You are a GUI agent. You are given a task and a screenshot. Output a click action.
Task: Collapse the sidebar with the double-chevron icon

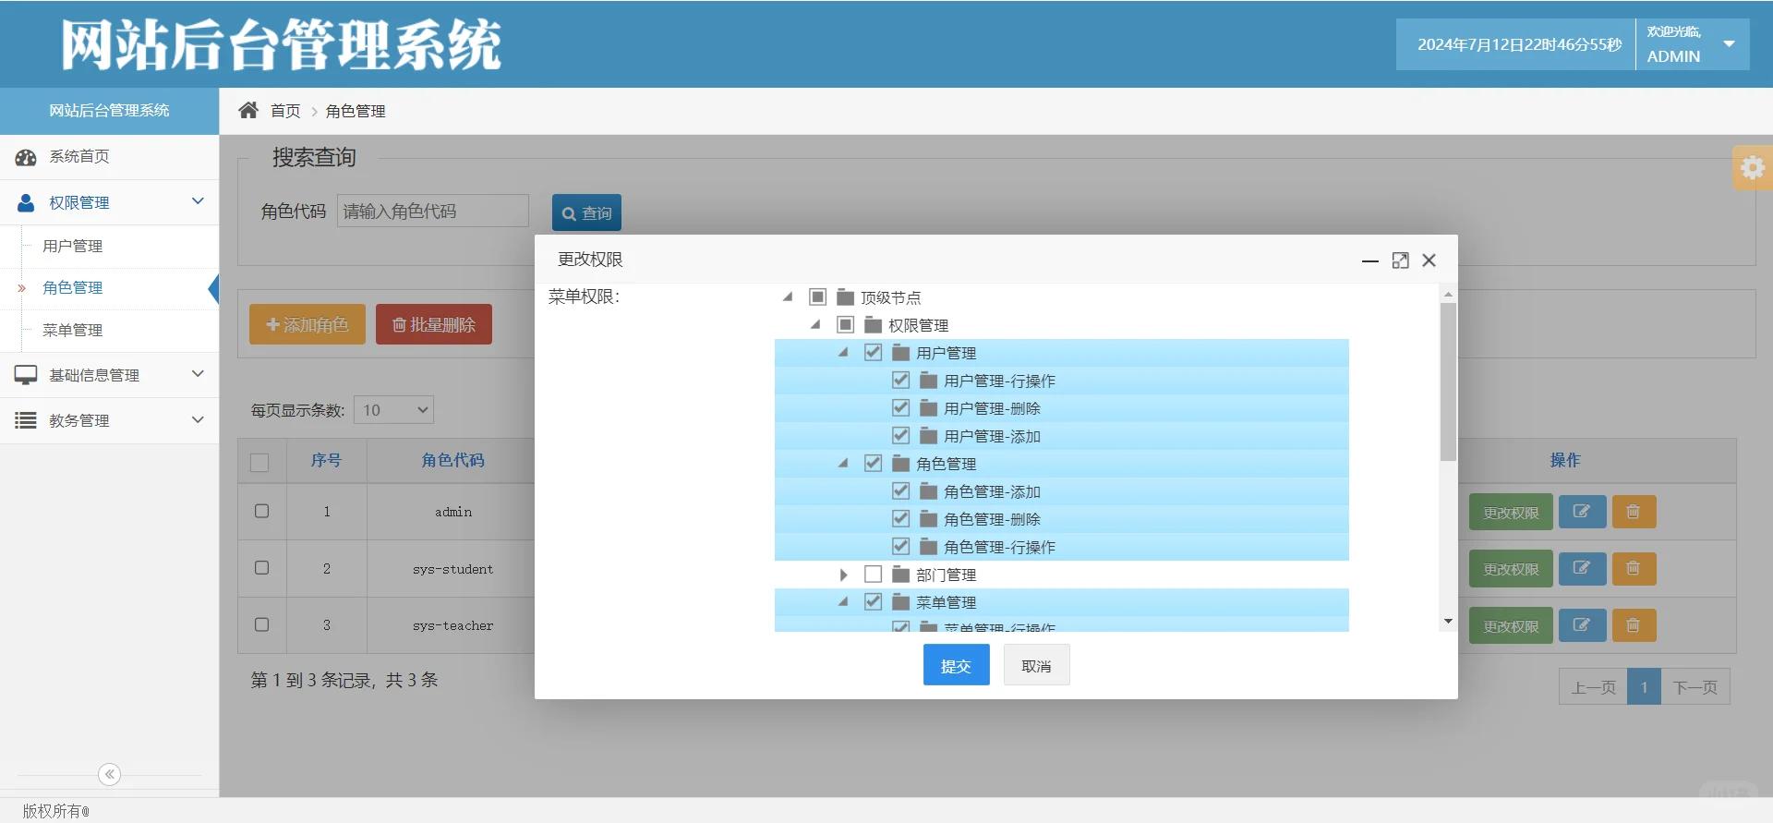(x=110, y=774)
